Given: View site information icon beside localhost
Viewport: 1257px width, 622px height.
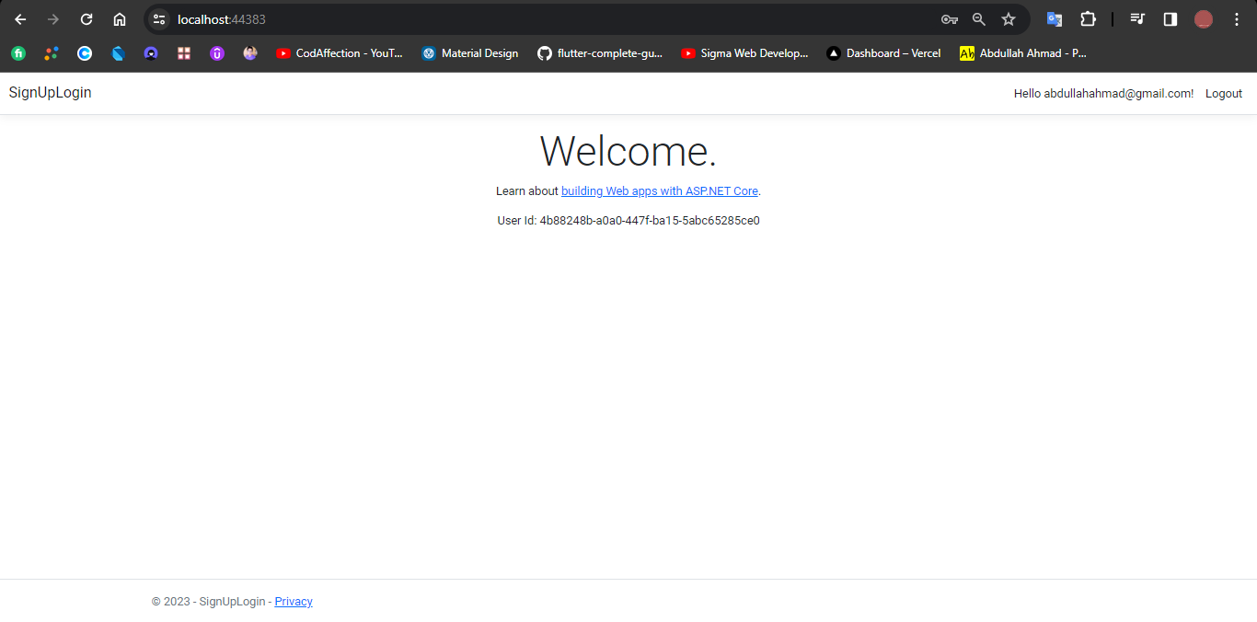Looking at the screenshot, I should point(159,19).
